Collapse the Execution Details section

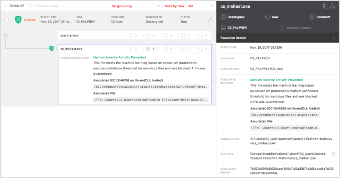click(333, 38)
